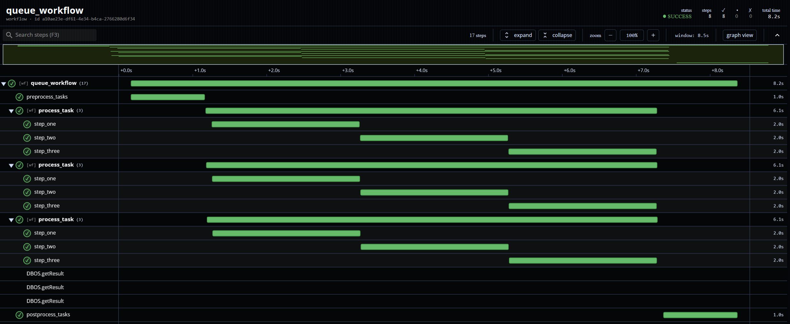Select the postprocess_tasks row label
Screen dimensions: 790x324
click(x=48, y=314)
